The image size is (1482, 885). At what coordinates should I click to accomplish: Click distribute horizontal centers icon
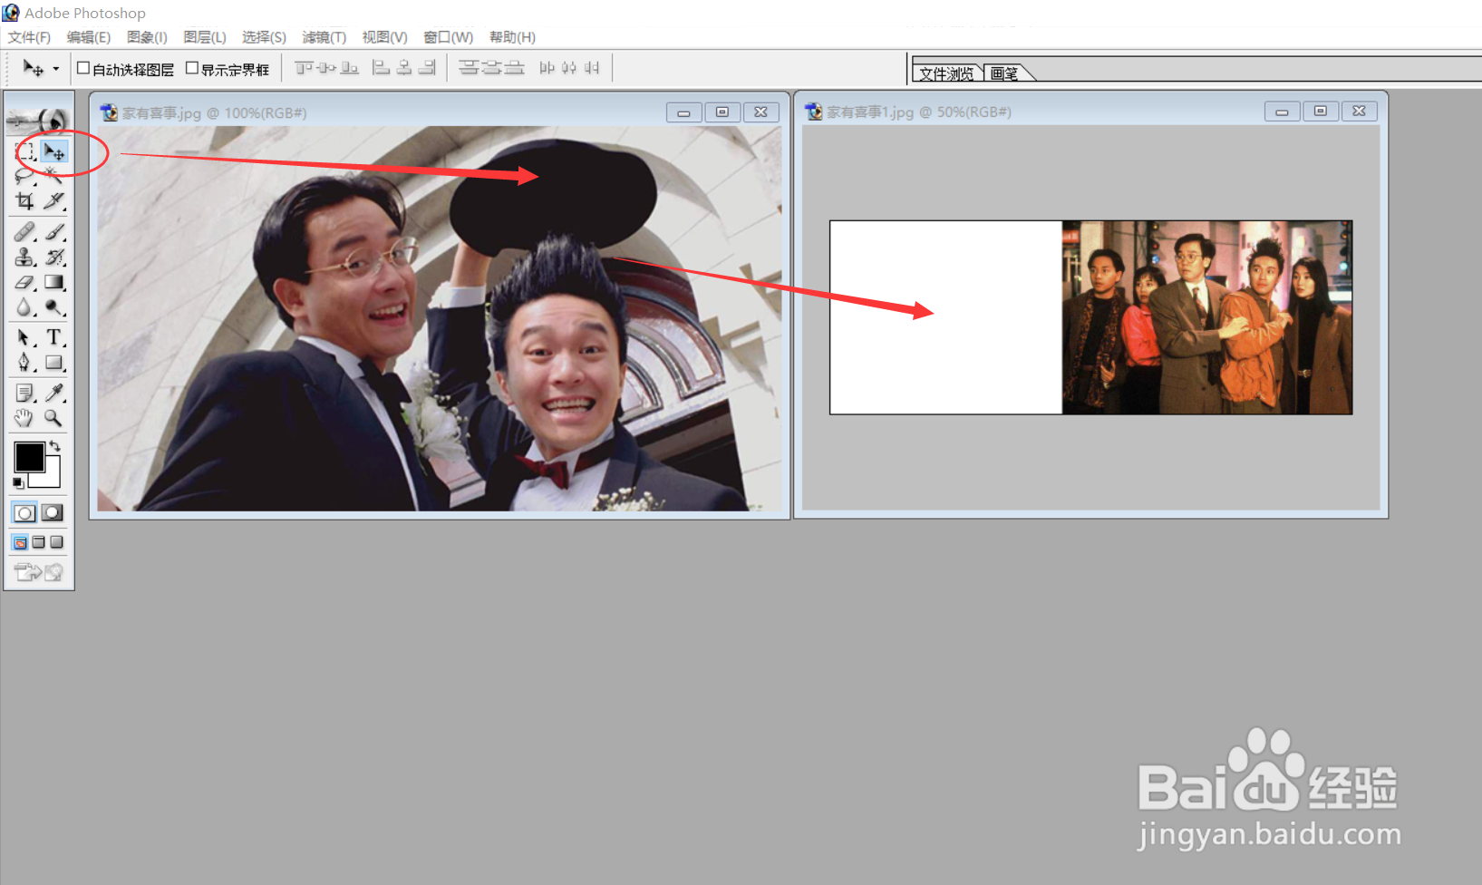point(569,68)
